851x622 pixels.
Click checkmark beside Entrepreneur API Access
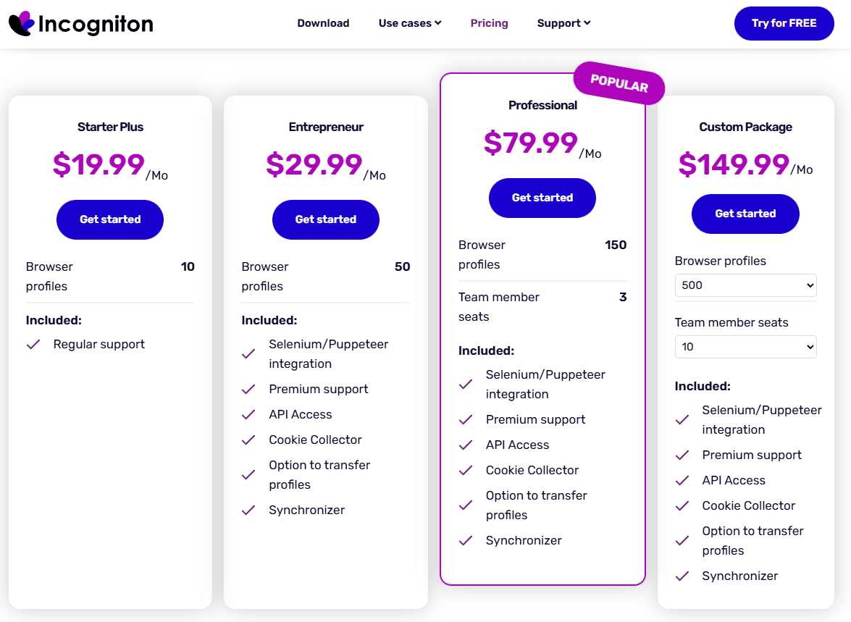pyautogui.click(x=248, y=415)
